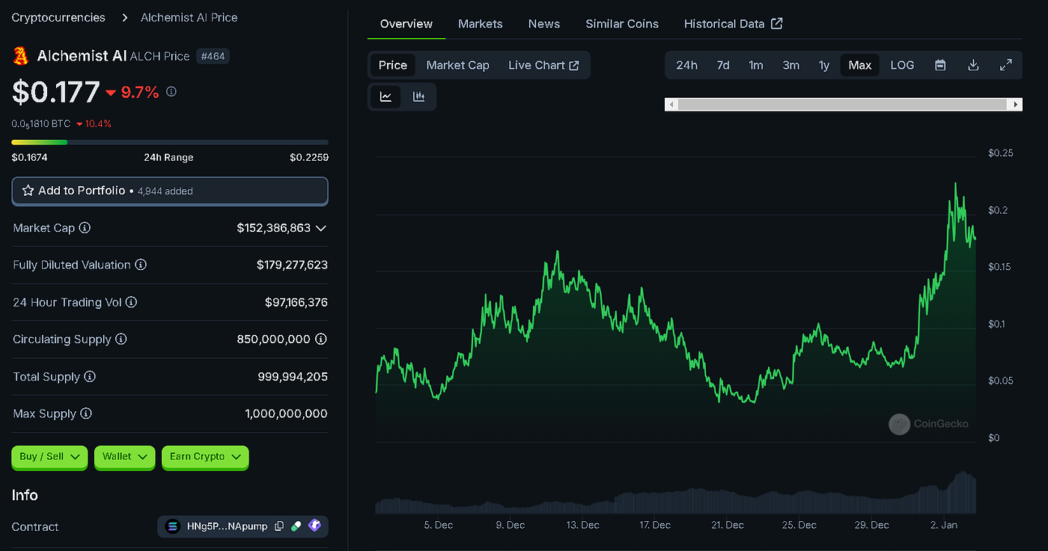Click info icon beside 850,000,000 value
The image size is (1048, 551).
pos(321,339)
